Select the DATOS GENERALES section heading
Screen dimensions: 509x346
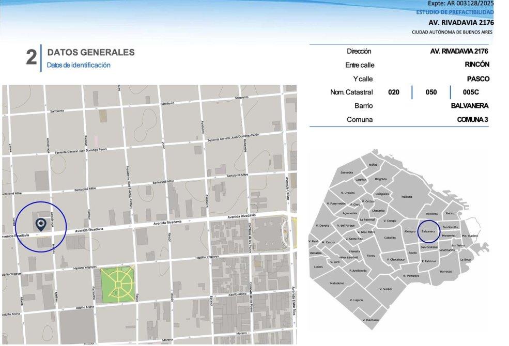tap(91, 52)
